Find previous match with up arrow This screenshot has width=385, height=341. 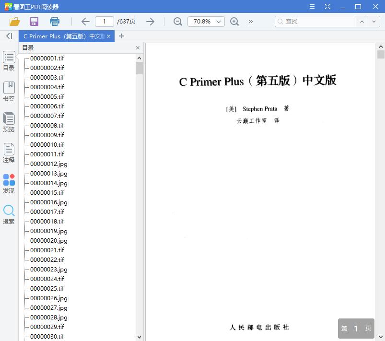pyautogui.click(x=362, y=22)
